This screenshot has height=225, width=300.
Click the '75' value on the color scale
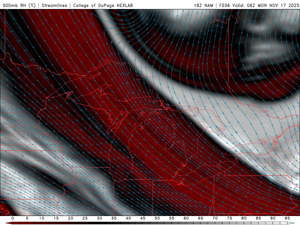coord(229,218)
